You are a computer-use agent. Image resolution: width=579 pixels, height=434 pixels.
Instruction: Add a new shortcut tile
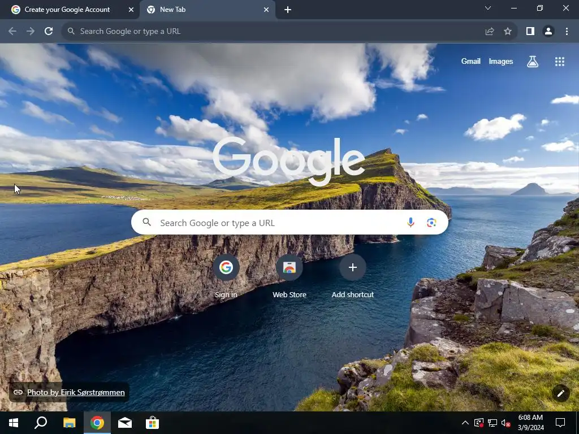click(x=353, y=276)
